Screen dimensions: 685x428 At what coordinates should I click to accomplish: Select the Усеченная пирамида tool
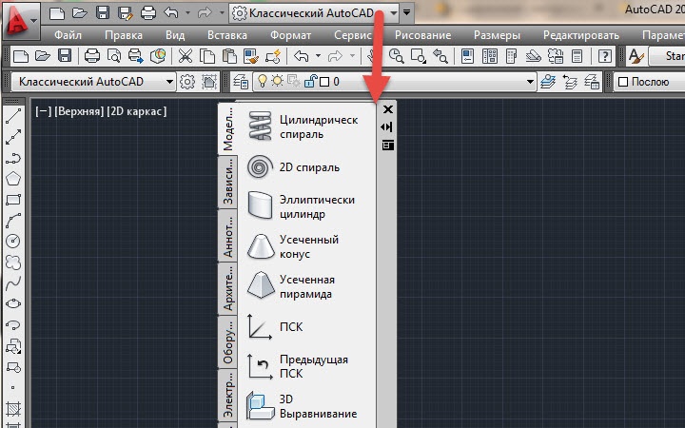tap(290, 286)
